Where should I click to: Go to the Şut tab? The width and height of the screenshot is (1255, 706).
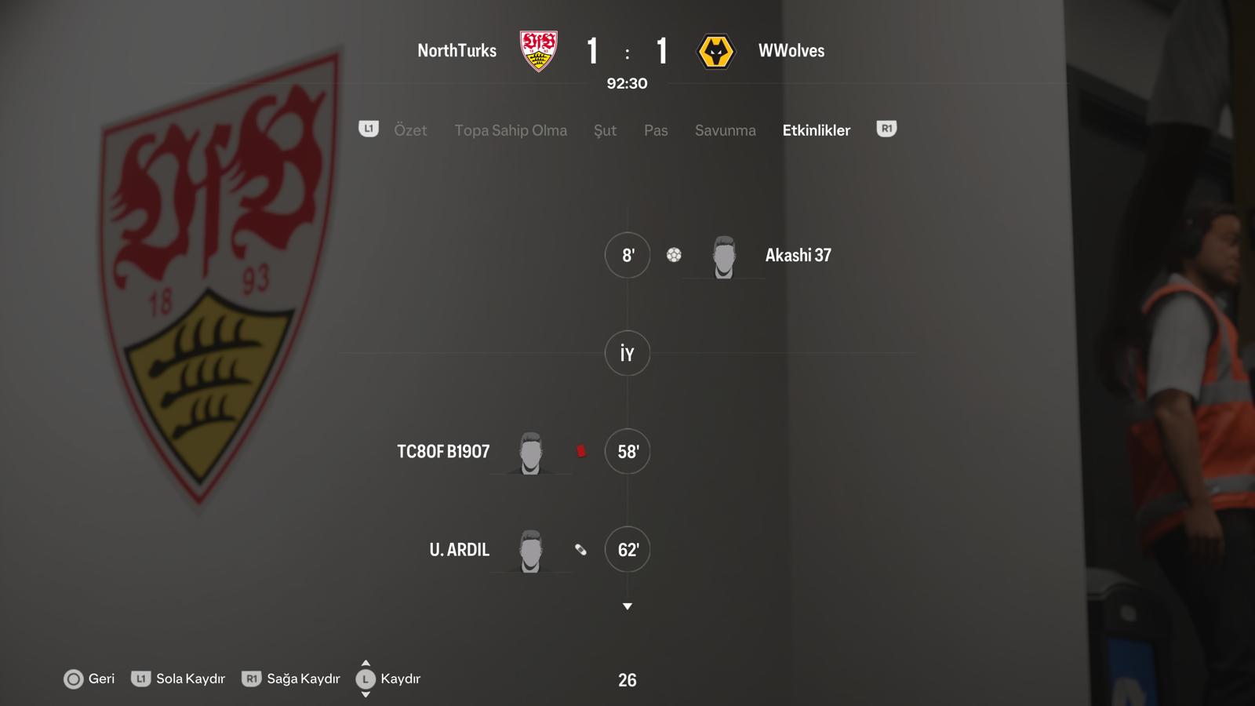pyautogui.click(x=605, y=130)
